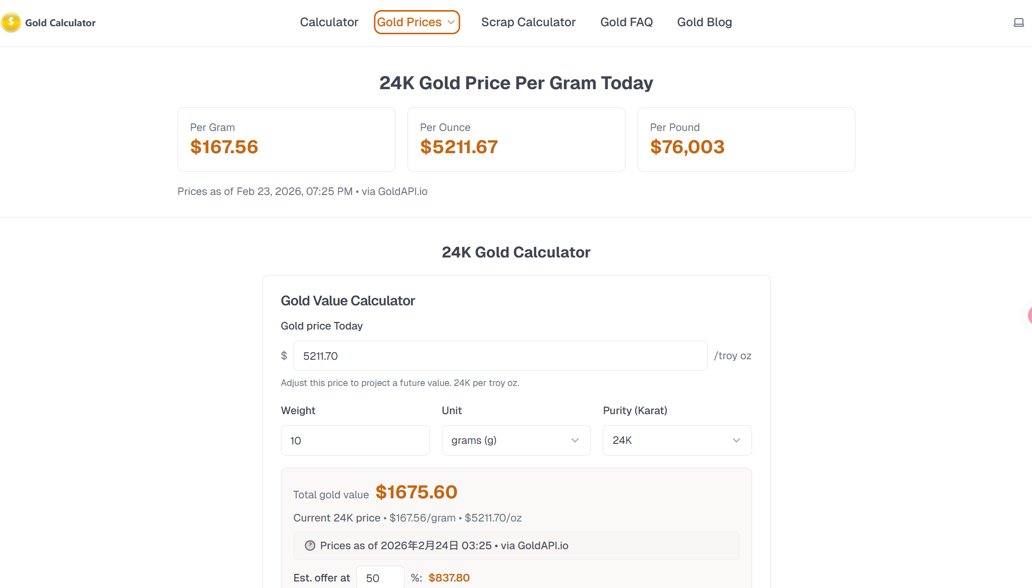Screen dimensions: 1032x588
Task: Open the Gold FAQ page
Action: pyautogui.click(x=626, y=22)
